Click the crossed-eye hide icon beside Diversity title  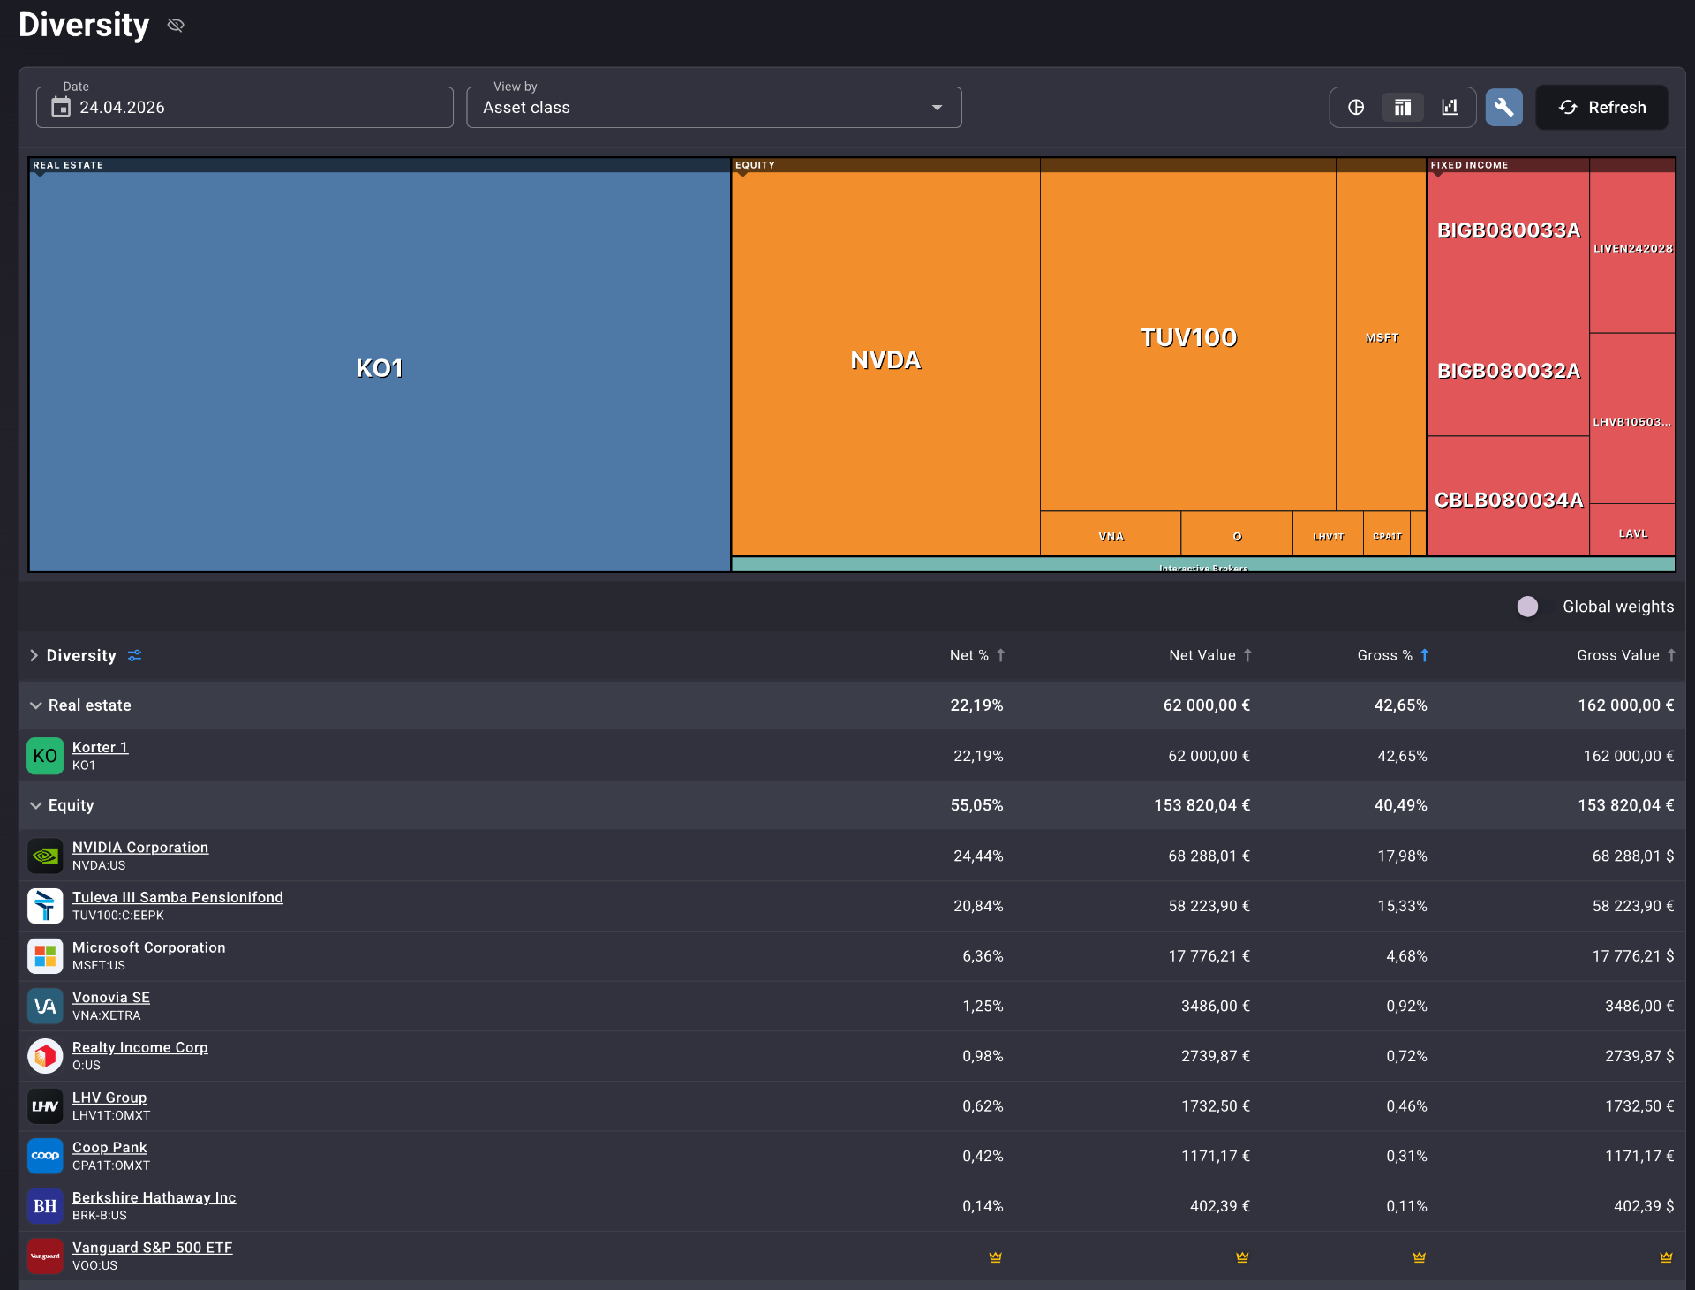coord(176,25)
